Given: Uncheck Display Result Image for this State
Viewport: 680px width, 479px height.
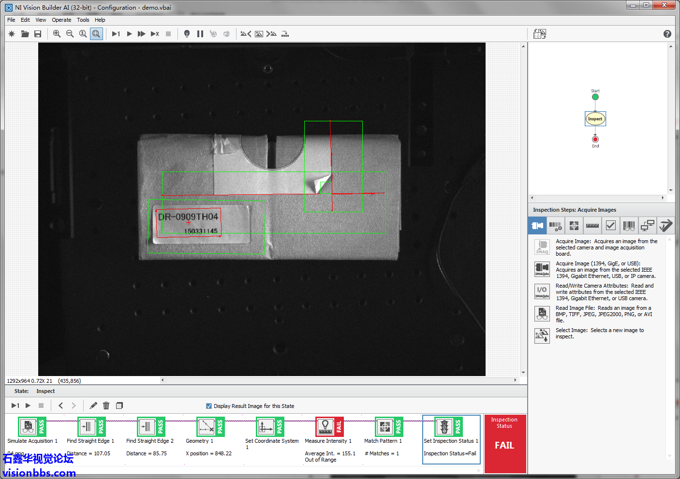Looking at the screenshot, I should 209,406.
